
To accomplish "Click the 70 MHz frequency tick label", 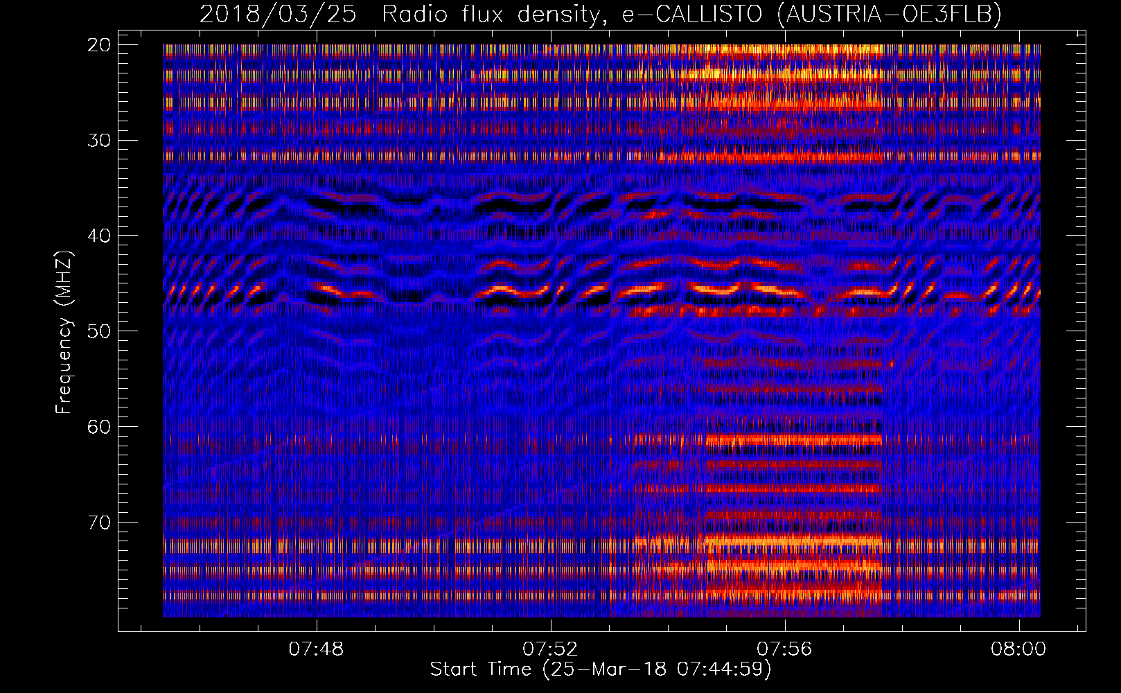I will click(x=99, y=522).
